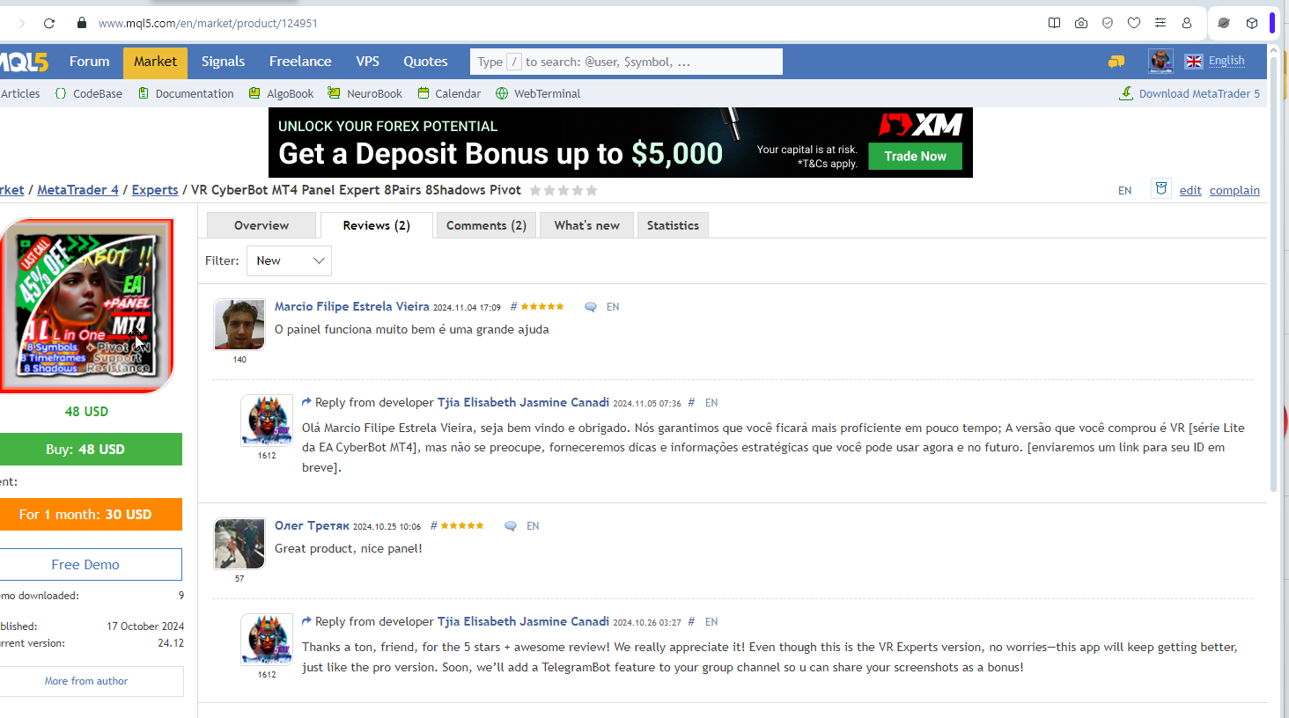Click the product logo thumbnail image

86,305
